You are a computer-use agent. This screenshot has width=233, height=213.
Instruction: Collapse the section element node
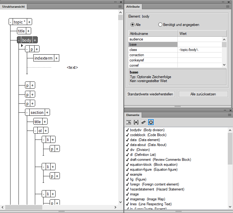click(27, 113)
